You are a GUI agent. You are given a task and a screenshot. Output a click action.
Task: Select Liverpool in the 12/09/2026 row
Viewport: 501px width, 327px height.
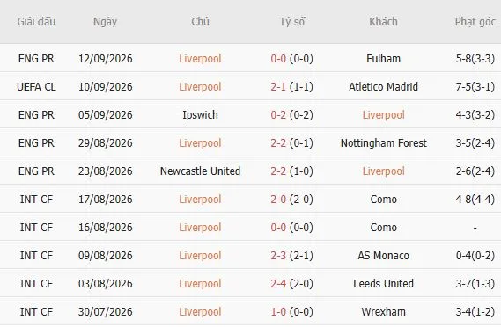click(200, 59)
